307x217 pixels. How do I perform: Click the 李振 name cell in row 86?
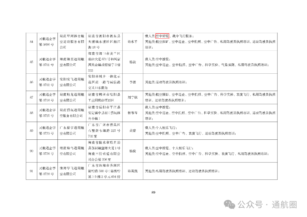point(132,82)
